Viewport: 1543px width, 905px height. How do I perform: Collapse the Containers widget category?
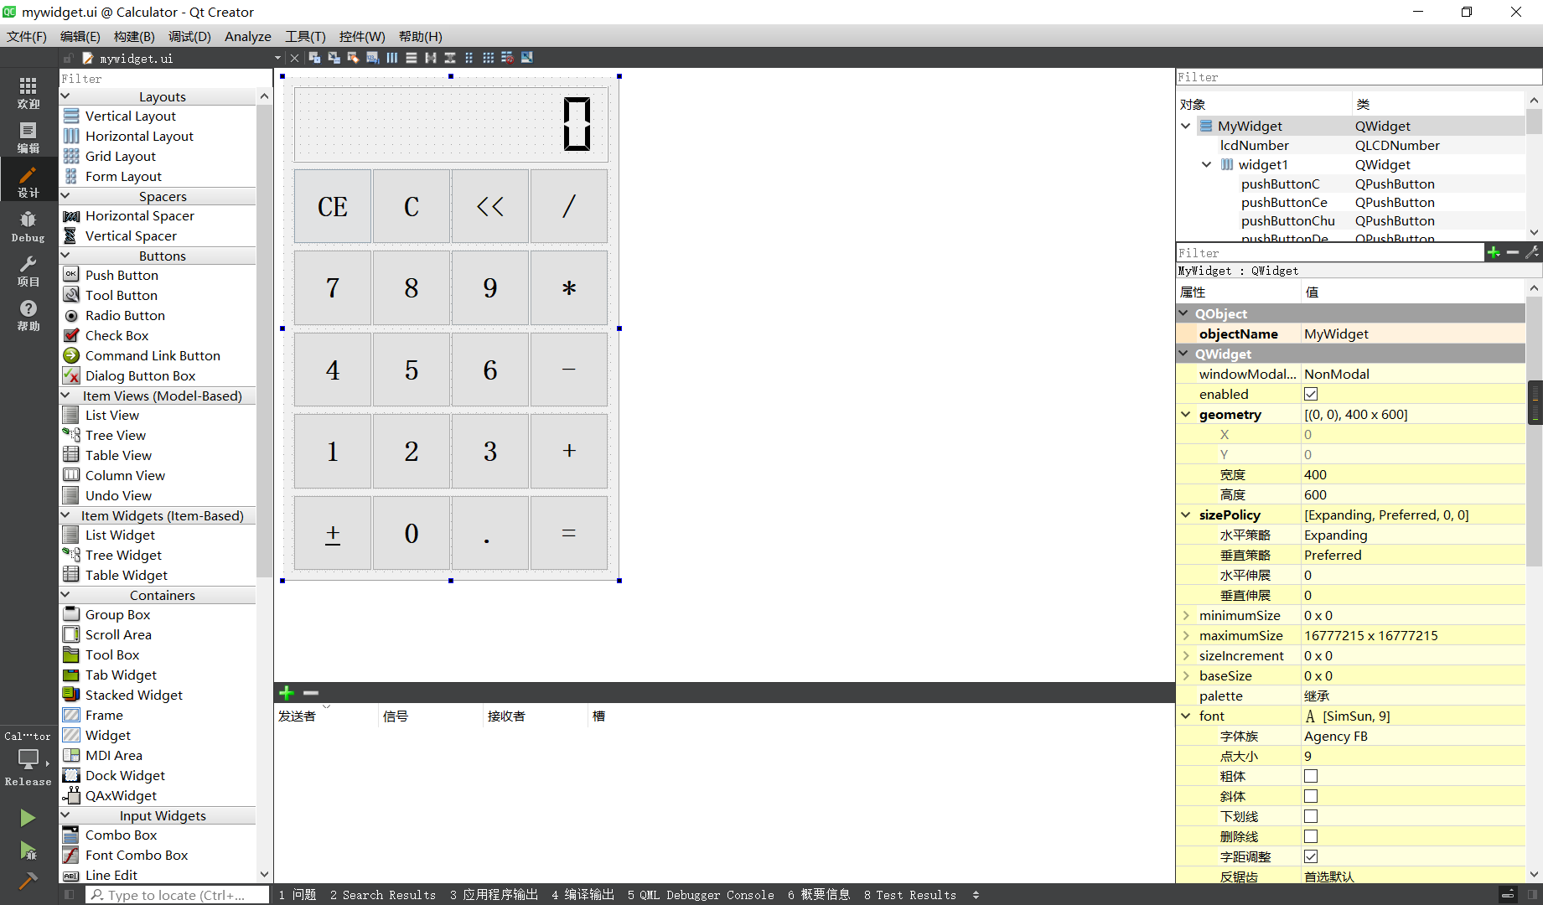click(65, 595)
